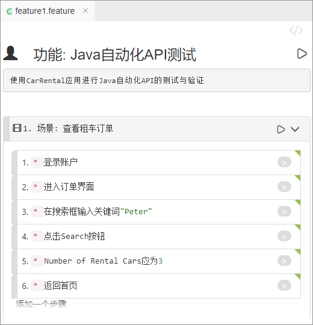This screenshot has width=313, height=325.
Task: Switch to source code view icon
Action: coord(296,30)
